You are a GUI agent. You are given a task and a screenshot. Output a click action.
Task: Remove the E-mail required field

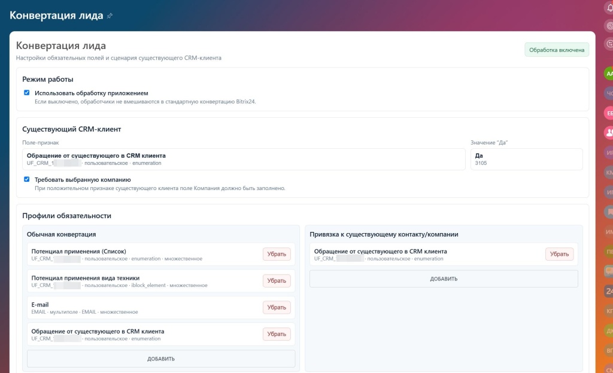click(x=277, y=307)
